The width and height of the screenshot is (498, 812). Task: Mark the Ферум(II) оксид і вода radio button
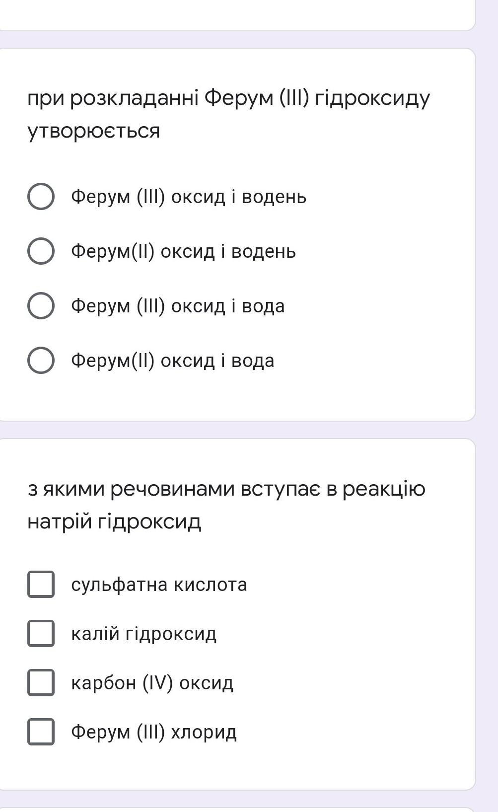point(41,361)
